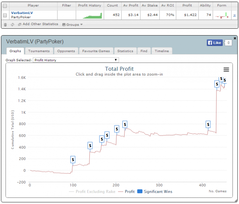Click significant win marker near game 221
Screen dimensions: 239x204
pyautogui.click(x=125, y=124)
